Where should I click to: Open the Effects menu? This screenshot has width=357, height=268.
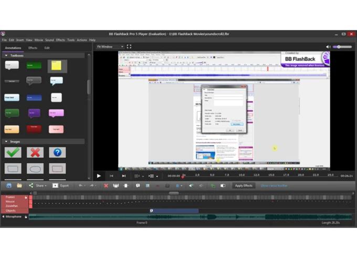click(60, 40)
